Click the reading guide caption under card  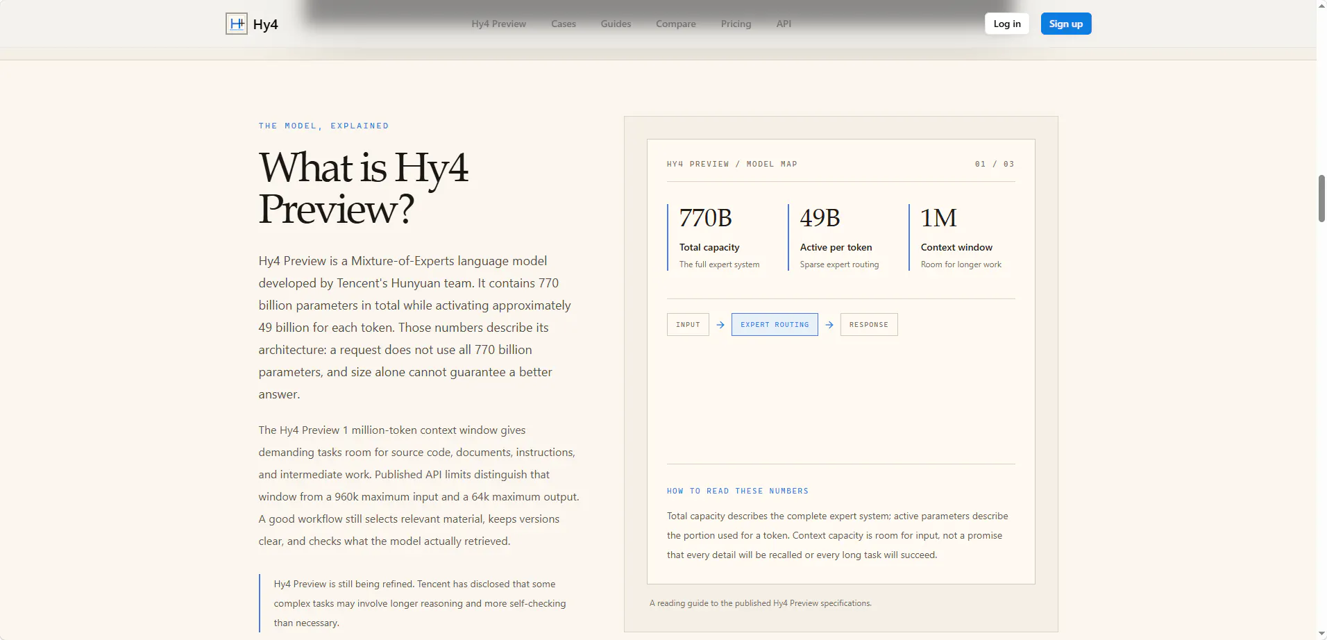coord(760,603)
